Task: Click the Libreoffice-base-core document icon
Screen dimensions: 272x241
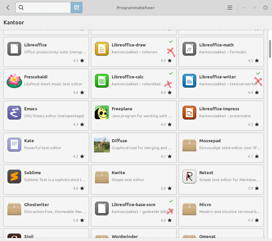Action: tap(102, 208)
